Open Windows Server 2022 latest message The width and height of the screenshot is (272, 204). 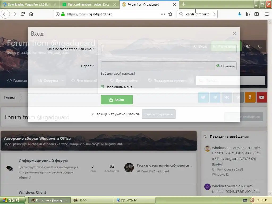pyautogui.click(x=236, y=189)
